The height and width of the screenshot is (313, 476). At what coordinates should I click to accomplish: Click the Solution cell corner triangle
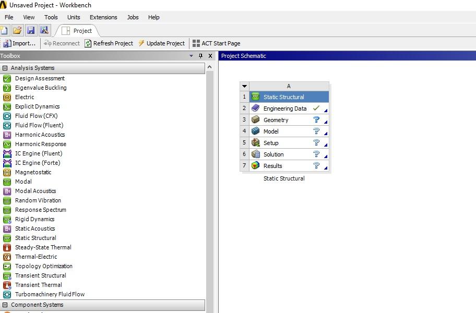pyautogui.click(x=326, y=156)
